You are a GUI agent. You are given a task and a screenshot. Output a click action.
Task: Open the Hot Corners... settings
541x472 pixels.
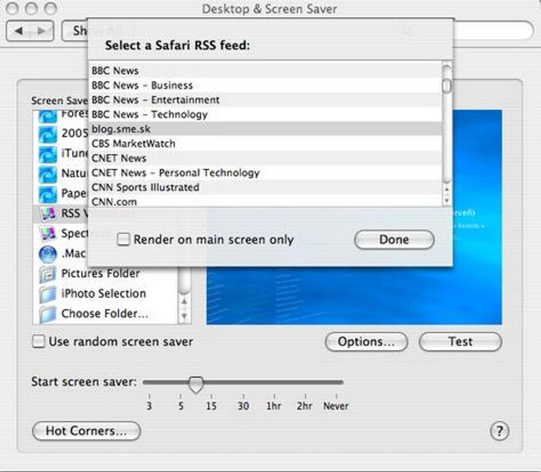pos(86,431)
